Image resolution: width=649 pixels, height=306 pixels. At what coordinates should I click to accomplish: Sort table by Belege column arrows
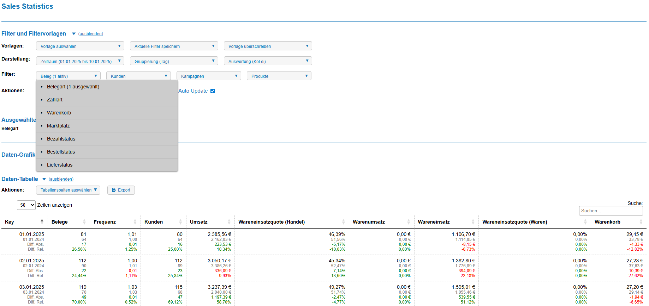click(84, 222)
